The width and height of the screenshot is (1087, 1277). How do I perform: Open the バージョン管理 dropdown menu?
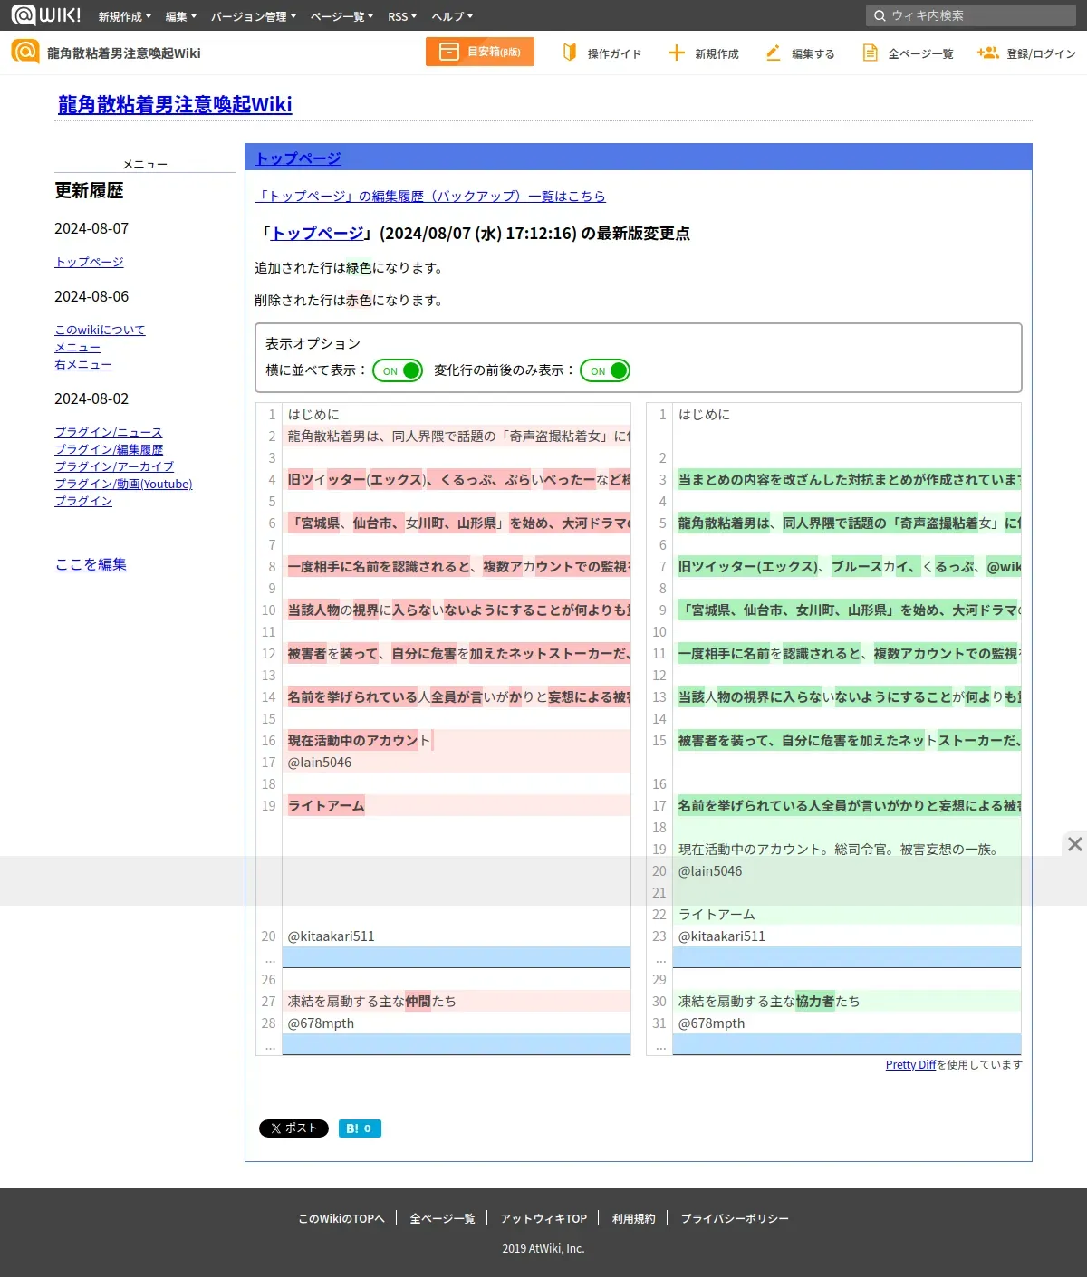[254, 16]
